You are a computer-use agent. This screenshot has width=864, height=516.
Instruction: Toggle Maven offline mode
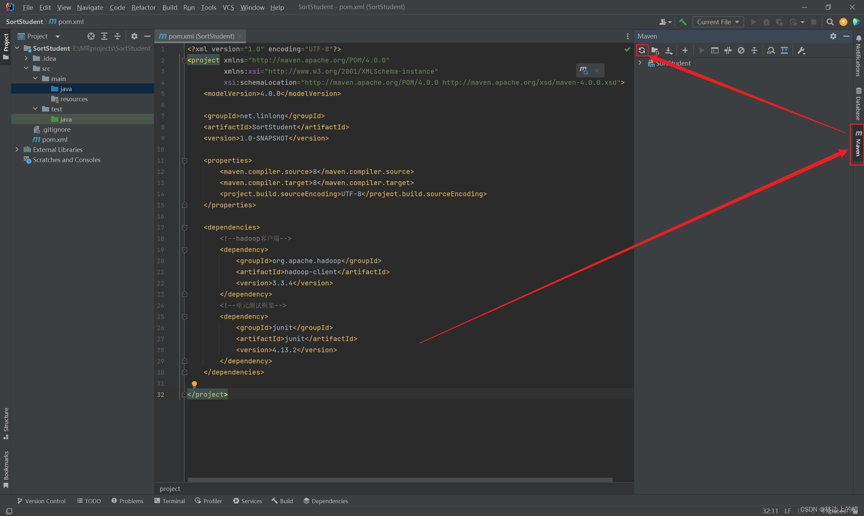point(728,50)
